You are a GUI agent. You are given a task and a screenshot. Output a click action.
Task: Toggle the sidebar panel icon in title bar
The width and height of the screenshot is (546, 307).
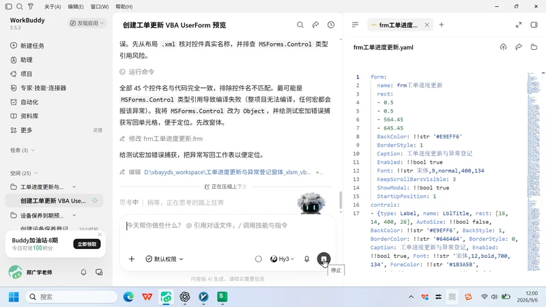[8, 6]
